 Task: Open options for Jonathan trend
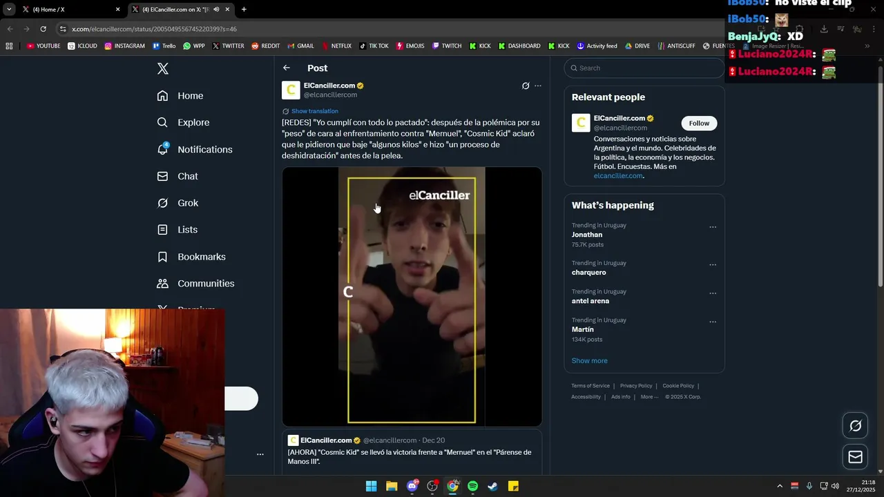[713, 227]
